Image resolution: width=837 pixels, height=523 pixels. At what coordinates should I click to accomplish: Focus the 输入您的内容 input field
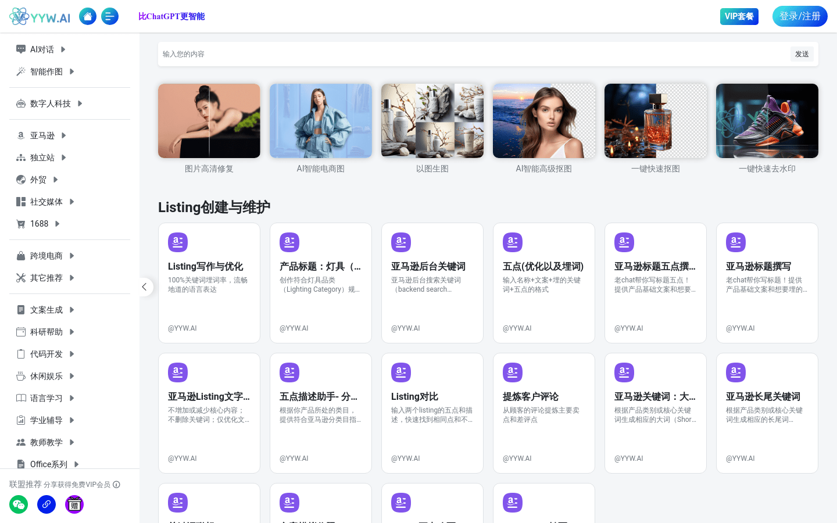click(474, 54)
